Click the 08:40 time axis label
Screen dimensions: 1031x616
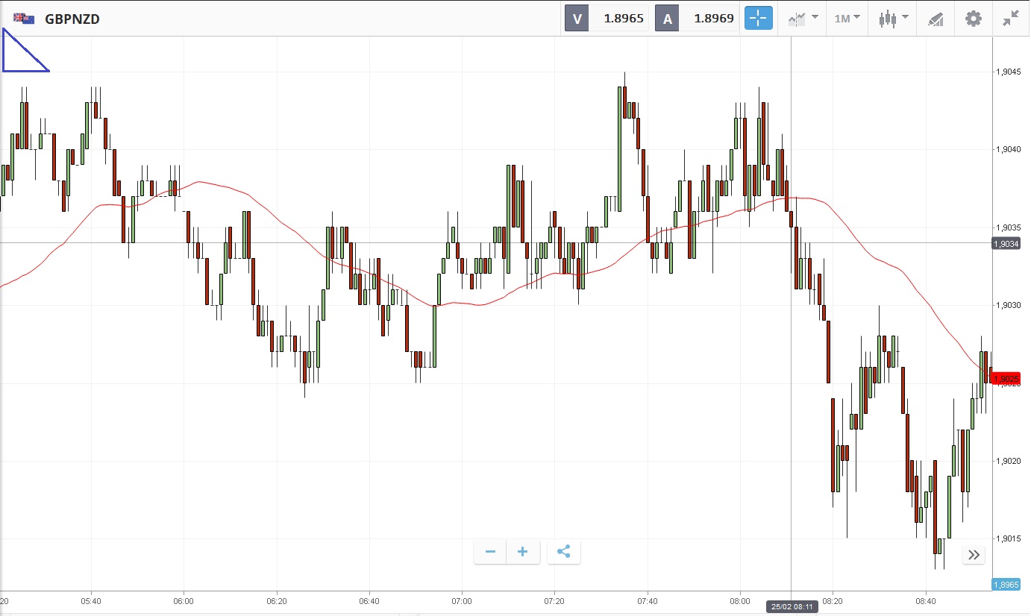(926, 600)
